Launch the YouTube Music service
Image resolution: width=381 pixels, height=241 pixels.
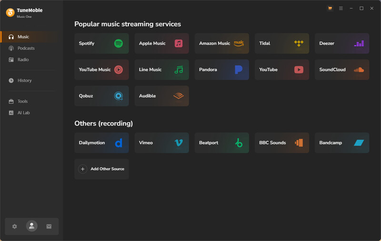click(101, 69)
